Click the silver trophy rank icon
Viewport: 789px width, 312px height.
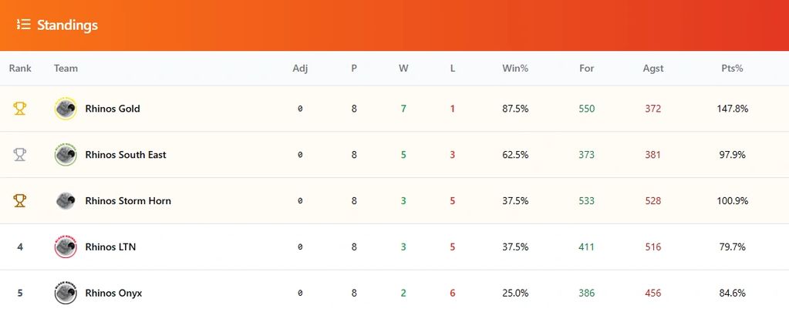click(x=20, y=155)
